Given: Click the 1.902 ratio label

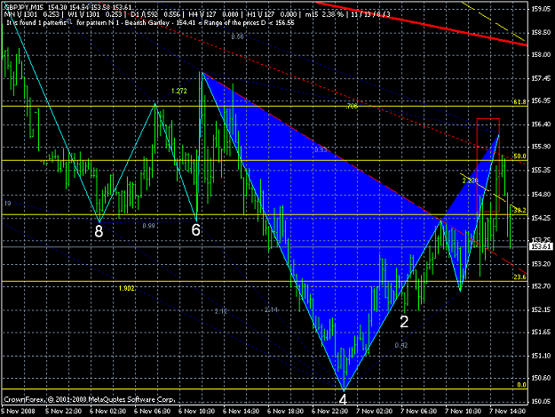Looking at the screenshot, I should (x=127, y=288).
